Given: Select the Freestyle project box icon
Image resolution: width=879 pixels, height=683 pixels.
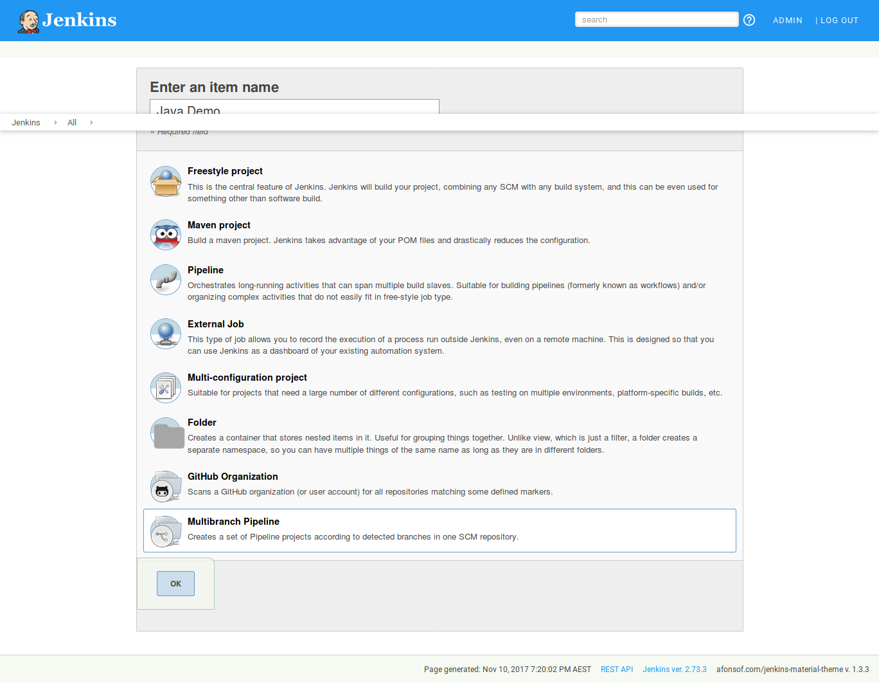Looking at the screenshot, I should 166,181.
